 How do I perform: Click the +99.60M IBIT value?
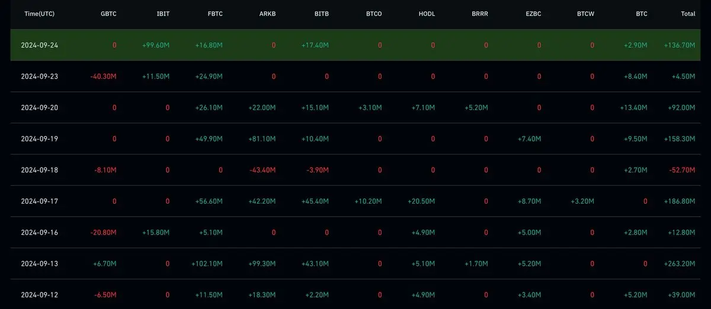point(156,45)
